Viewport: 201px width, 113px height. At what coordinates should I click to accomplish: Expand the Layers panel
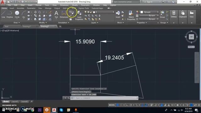[95, 23]
